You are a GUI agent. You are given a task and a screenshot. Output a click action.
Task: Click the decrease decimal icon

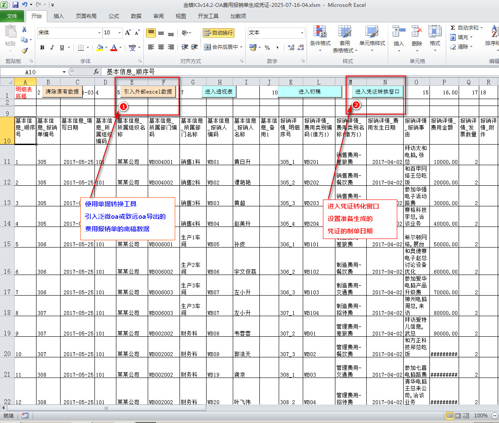(x=301, y=48)
